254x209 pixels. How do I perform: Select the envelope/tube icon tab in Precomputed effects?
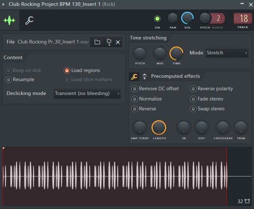tap(145, 76)
